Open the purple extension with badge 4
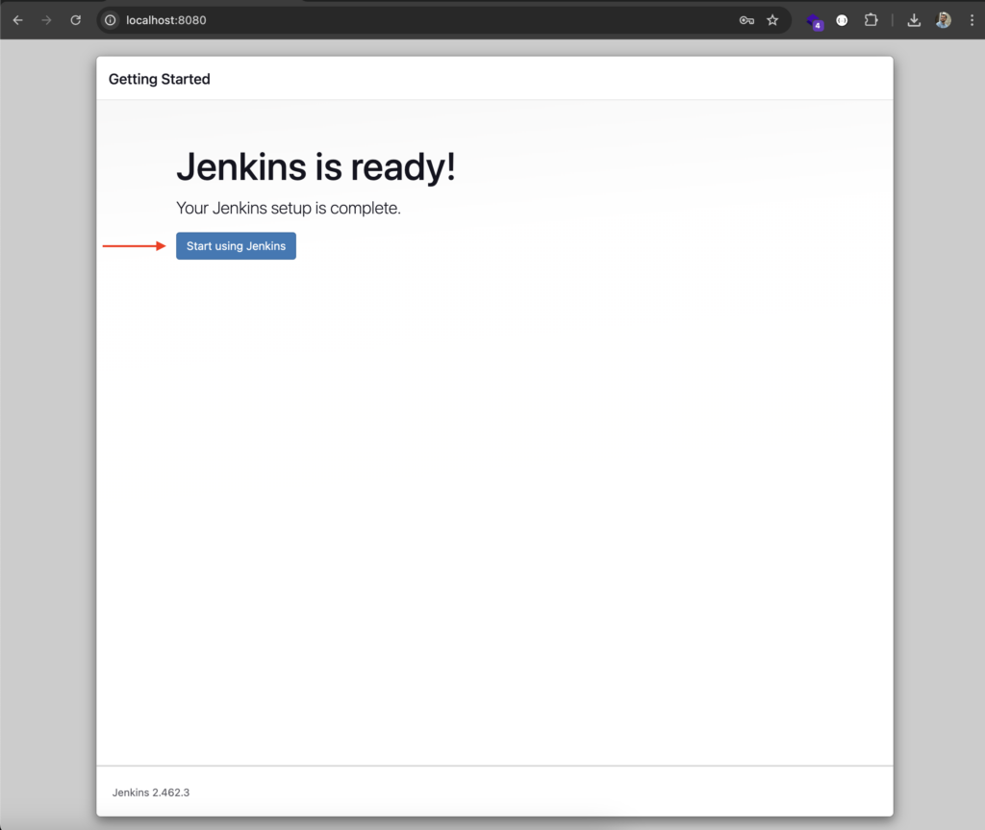This screenshot has width=985, height=830. [815, 21]
